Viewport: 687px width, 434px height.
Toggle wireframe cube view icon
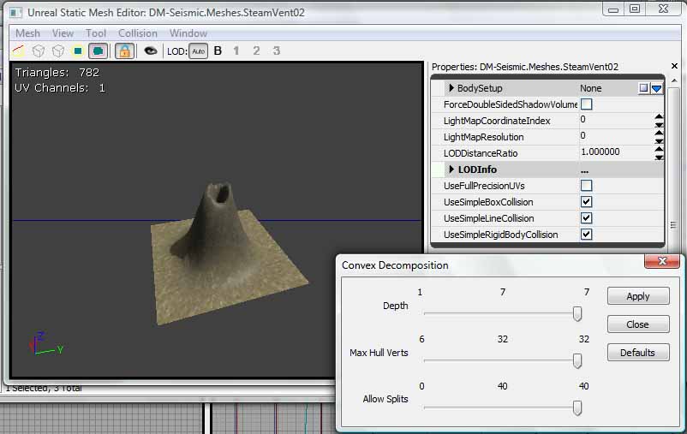39,51
